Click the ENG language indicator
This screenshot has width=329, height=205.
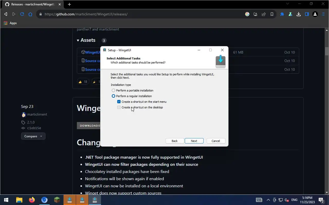(295, 200)
